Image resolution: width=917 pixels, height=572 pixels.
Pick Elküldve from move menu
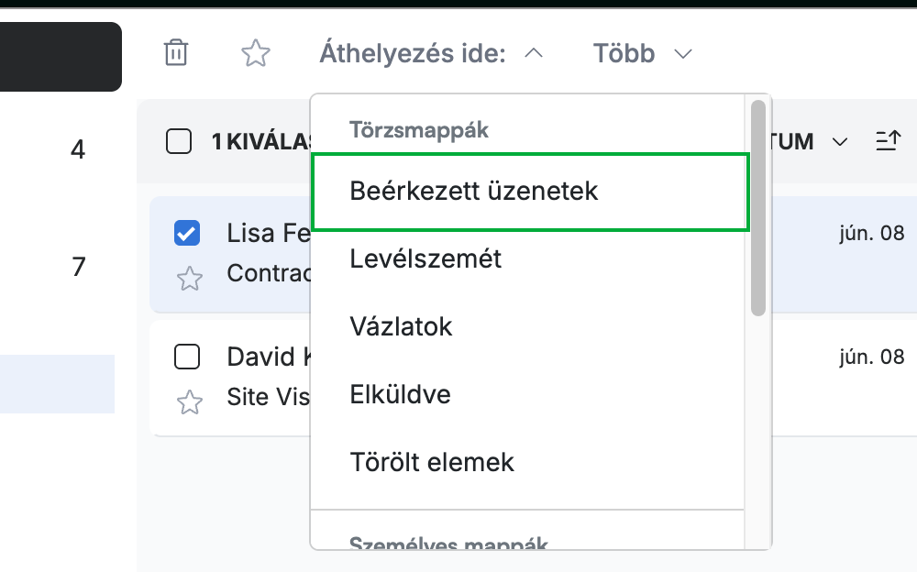528,395
